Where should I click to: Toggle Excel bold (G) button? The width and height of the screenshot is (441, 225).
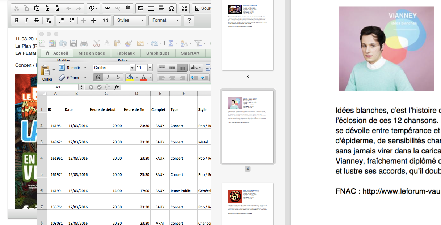tap(98, 77)
